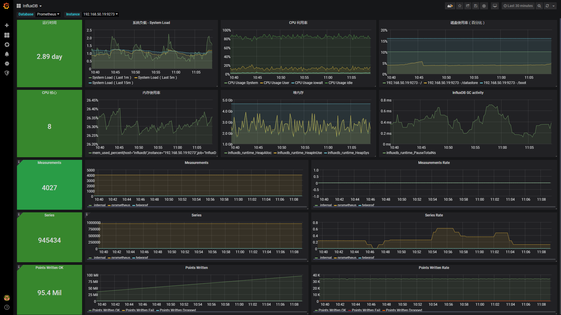
Task: Open the Configuration gear in sidebar
Action: point(7,64)
